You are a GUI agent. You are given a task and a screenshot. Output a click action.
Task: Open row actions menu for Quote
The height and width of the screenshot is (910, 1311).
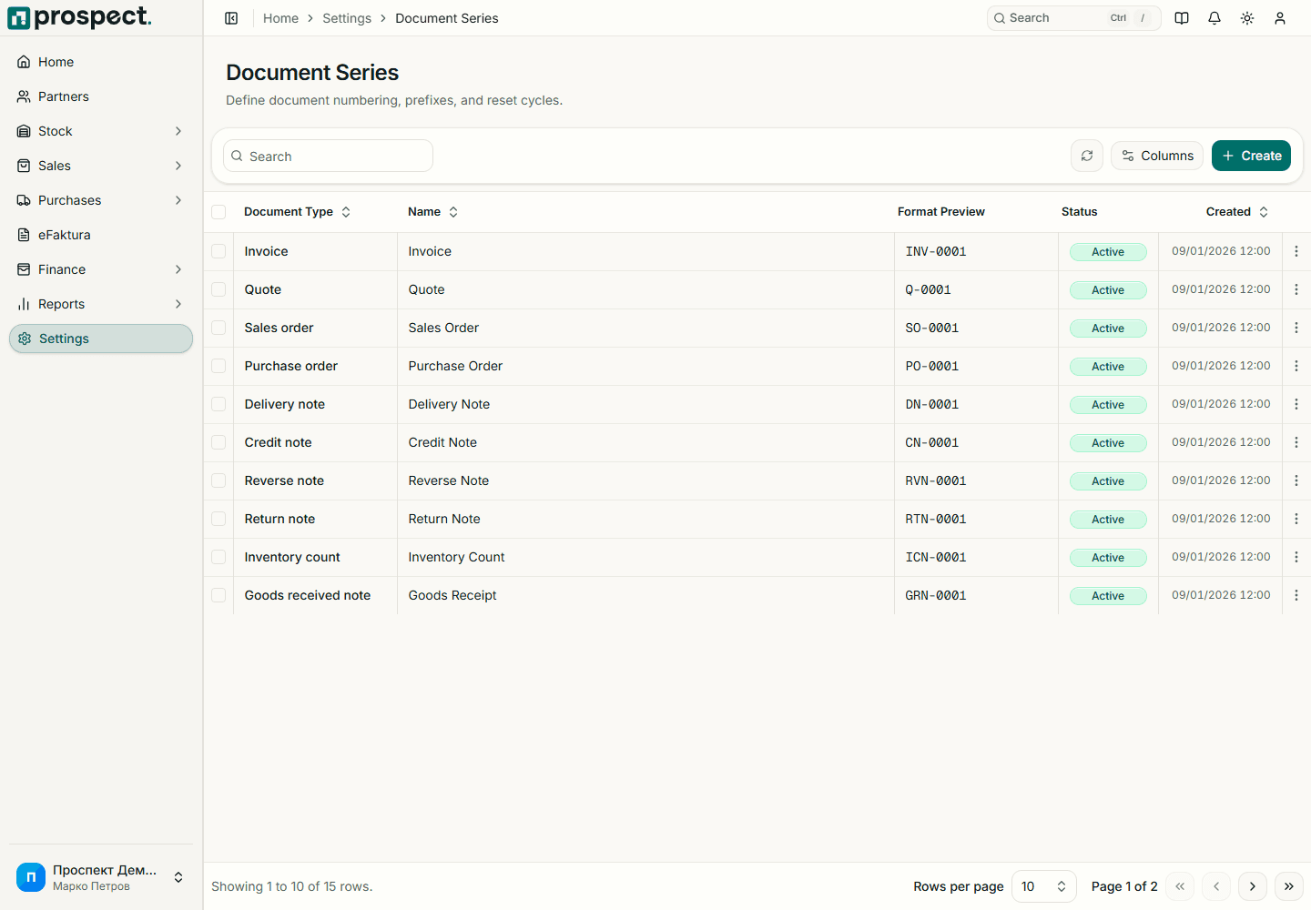[x=1296, y=289]
